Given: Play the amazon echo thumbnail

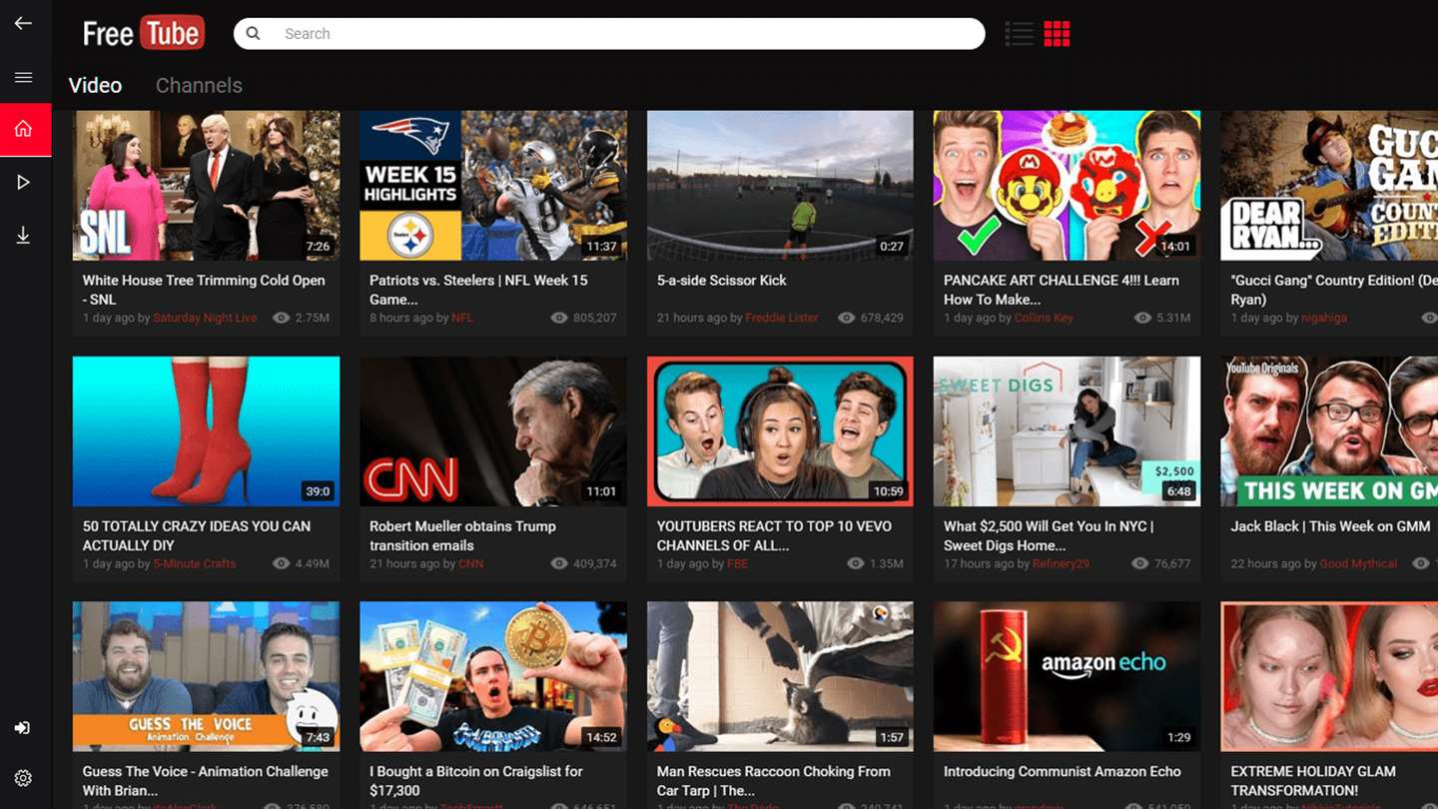Looking at the screenshot, I should tap(1067, 676).
